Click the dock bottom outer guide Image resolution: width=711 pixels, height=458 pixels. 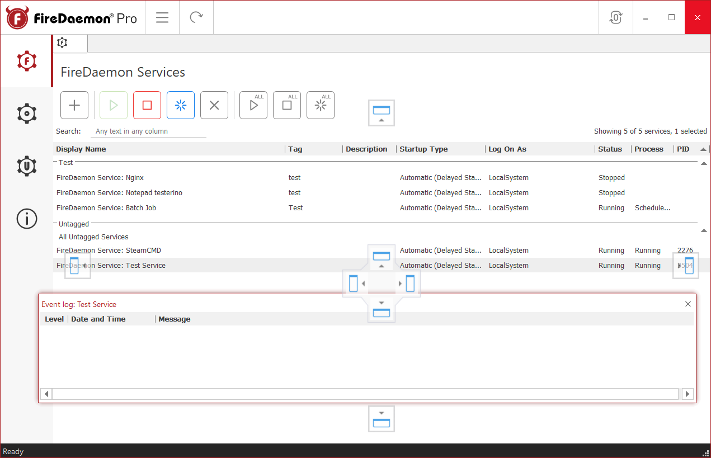pyautogui.click(x=382, y=418)
